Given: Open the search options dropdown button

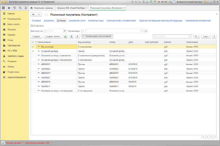Looking at the screenshot, I should pos(197,36).
